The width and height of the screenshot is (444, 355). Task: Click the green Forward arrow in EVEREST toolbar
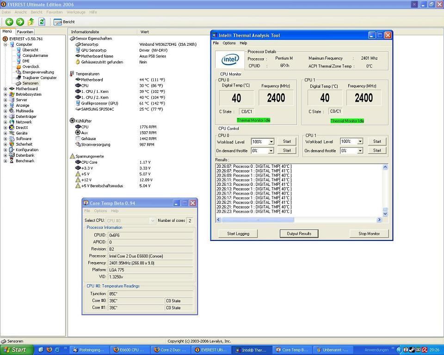click(x=20, y=22)
